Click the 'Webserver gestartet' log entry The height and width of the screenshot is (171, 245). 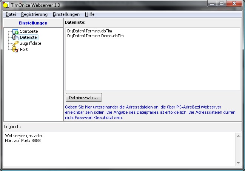click(x=24, y=136)
